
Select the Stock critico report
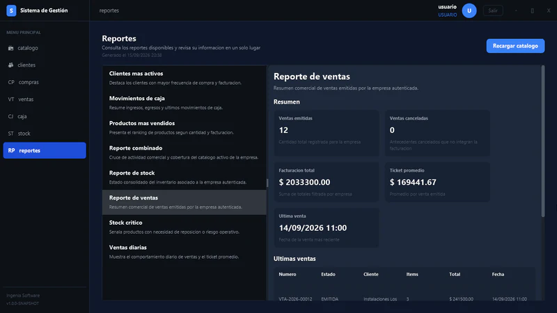pos(184,227)
